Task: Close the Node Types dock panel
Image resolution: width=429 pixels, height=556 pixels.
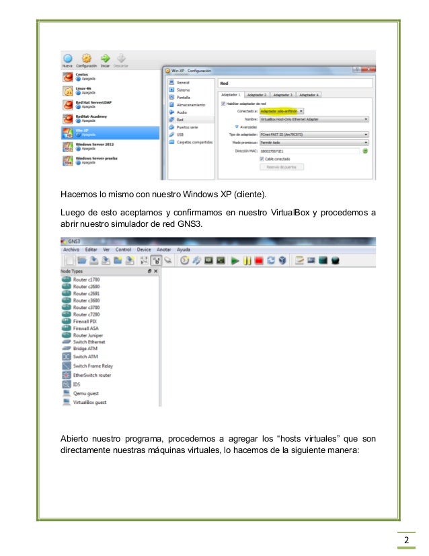Action: click(x=155, y=271)
